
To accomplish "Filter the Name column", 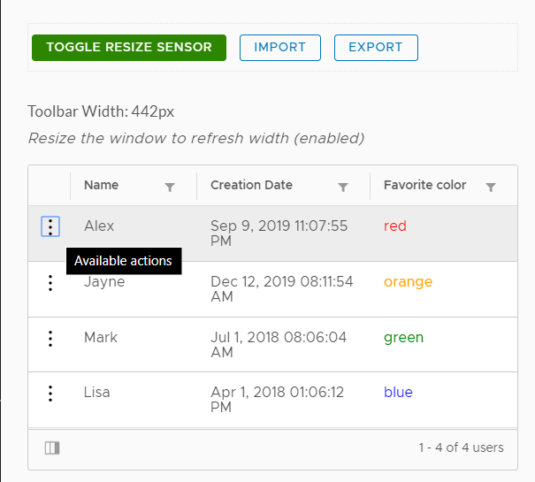I will pos(170,187).
